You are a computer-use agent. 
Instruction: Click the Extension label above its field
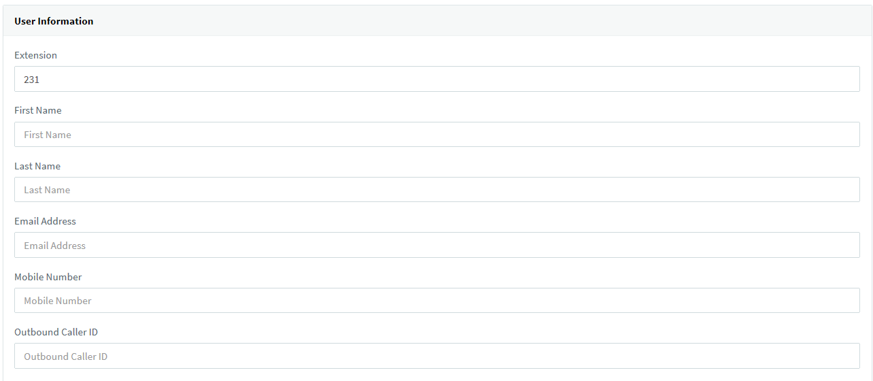click(35, 55)
